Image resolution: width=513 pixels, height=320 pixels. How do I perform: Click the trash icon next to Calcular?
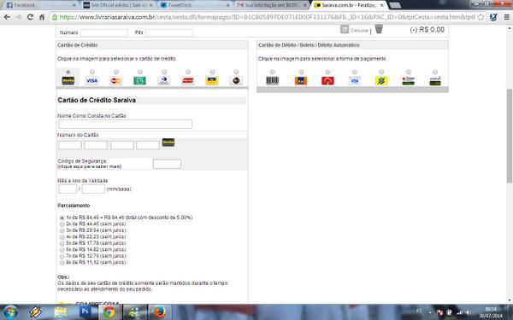tap(379, 29)
